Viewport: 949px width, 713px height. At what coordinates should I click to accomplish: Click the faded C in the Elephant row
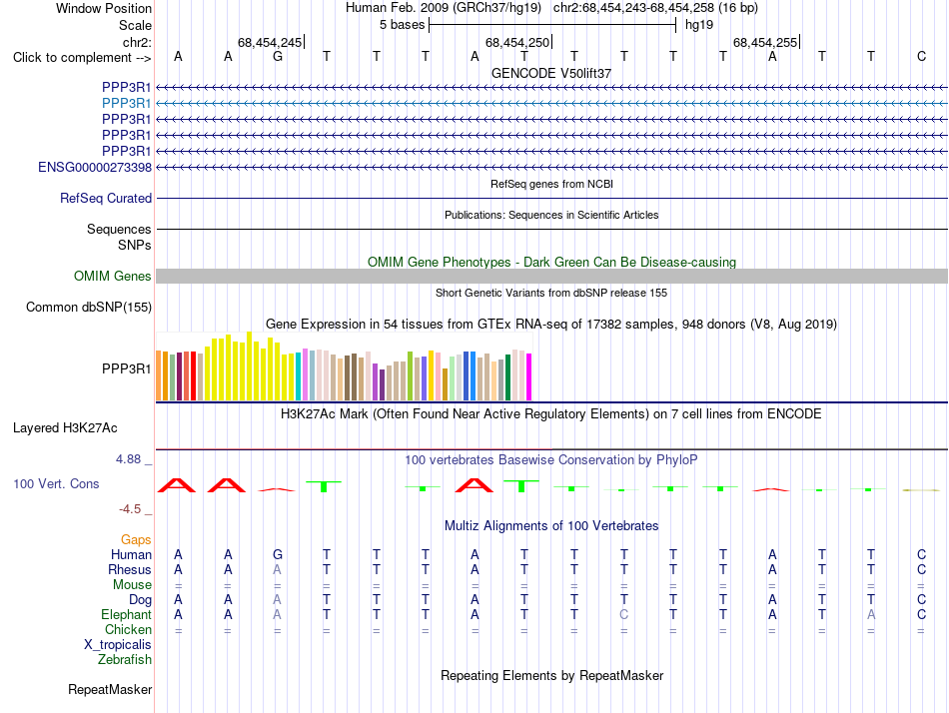click(624, 614)
